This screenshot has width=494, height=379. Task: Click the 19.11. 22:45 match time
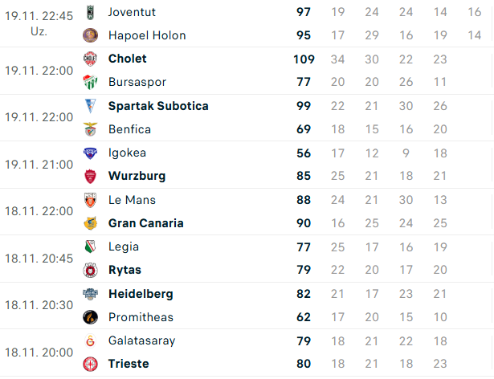coord(39,16)
